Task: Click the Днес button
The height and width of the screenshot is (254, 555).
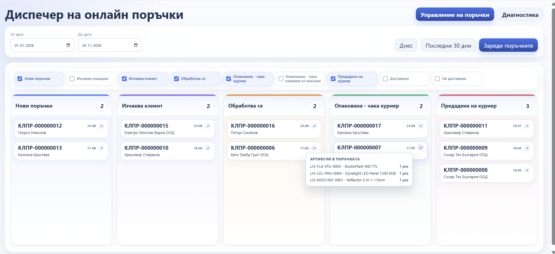Action: coord(406,45)
